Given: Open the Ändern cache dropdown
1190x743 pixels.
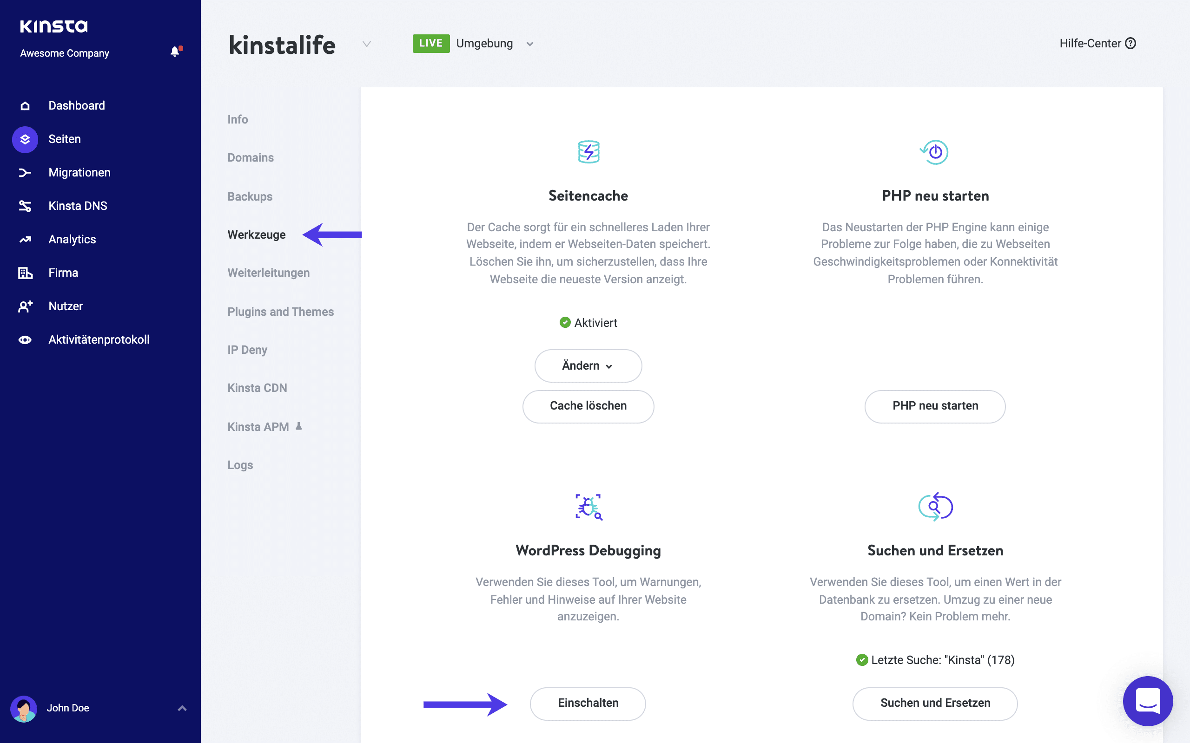Looking at the screenshot, I should pyautogui.click(x=588, y=365).
